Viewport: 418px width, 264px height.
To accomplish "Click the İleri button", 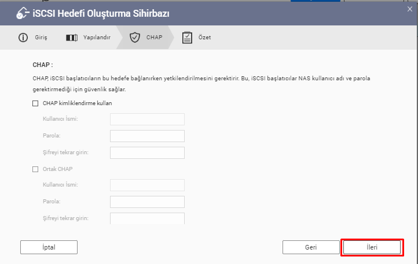I will click(x=372, y=247).
